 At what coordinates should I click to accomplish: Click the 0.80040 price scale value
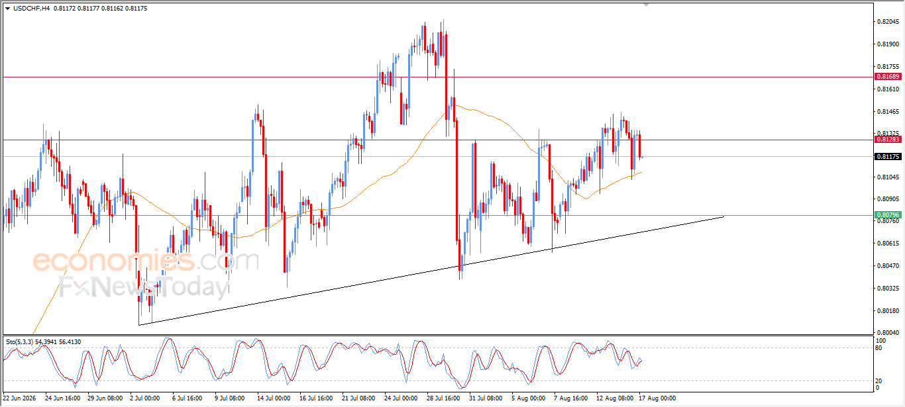tap(887, 332)
